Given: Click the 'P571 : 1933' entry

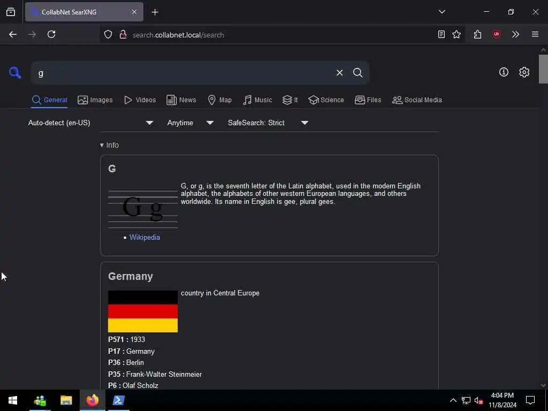Looking at the screenshot, I should point(126,339).
